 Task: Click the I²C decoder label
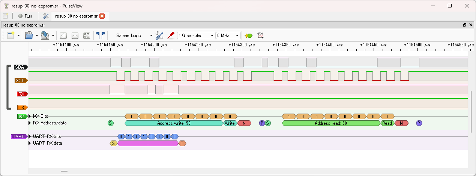point(22,116)
